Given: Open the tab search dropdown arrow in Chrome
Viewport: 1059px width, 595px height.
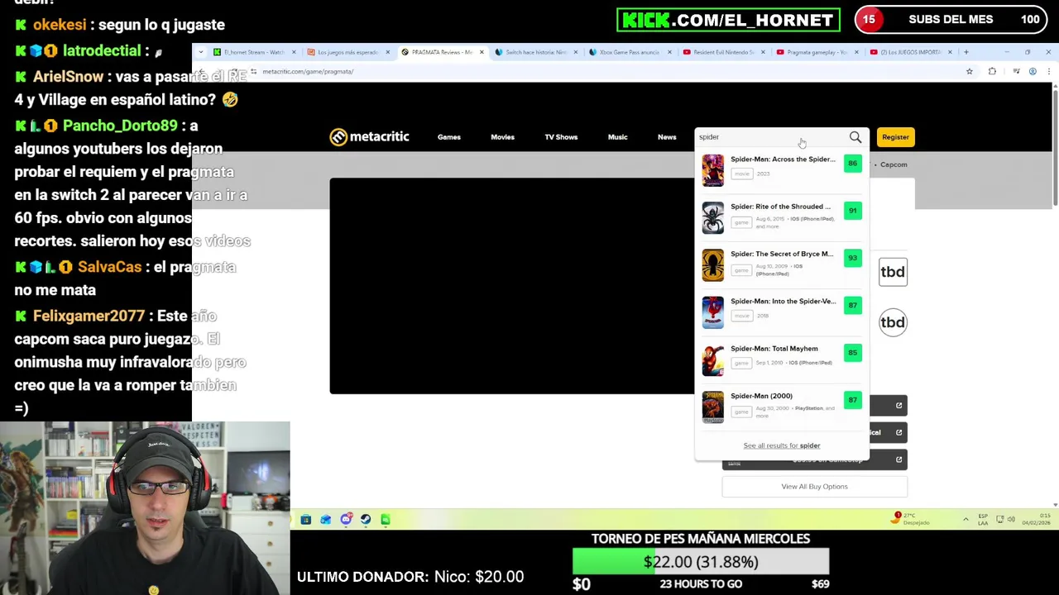Looking at the screenshot, I should [201, 52].
